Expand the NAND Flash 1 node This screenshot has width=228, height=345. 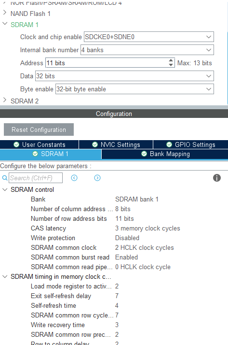[x=5, y=13]
